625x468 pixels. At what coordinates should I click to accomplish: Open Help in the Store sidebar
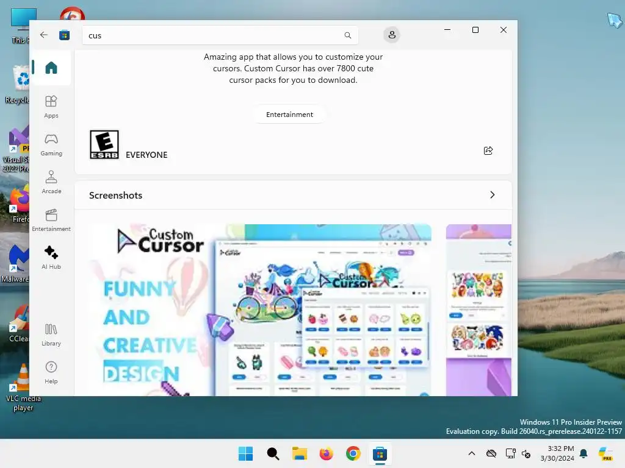51,372
